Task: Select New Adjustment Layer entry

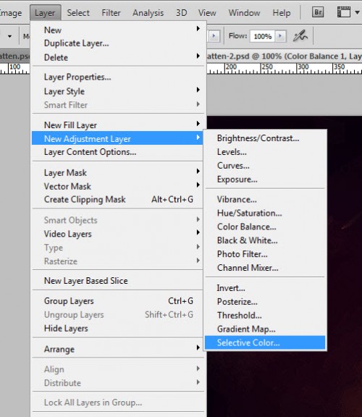Action: (x=117, y=138)
